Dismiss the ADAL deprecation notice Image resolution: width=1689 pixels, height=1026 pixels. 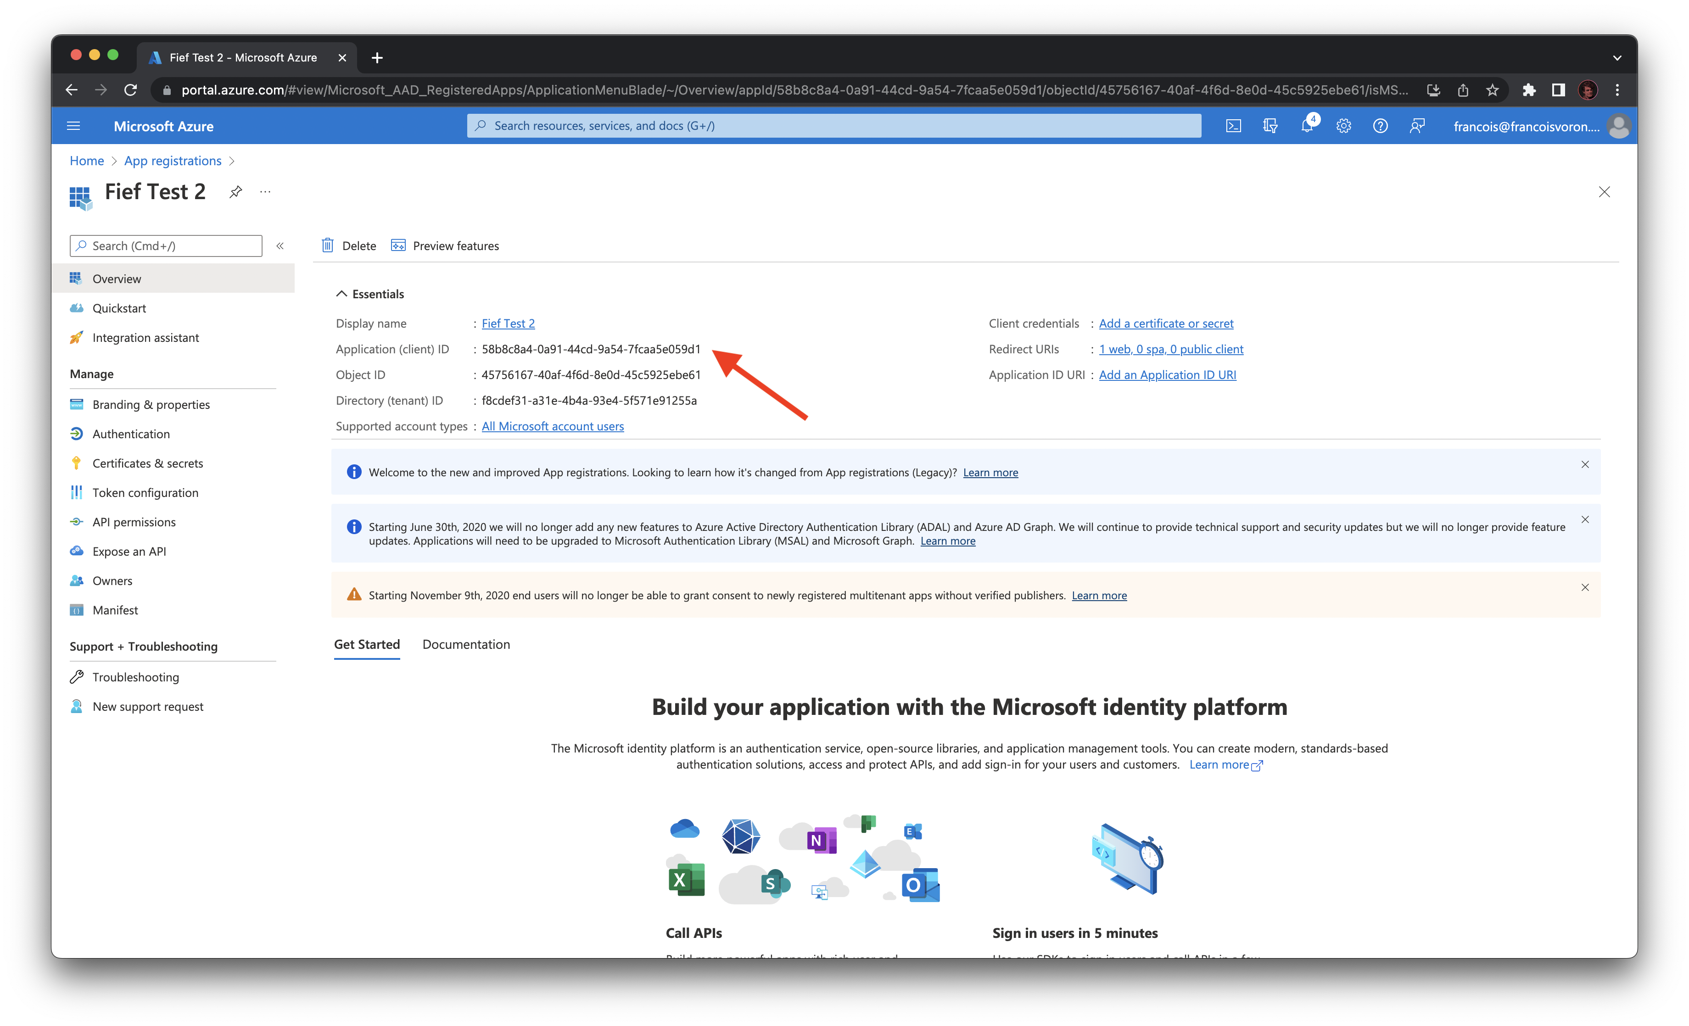(x=1585, y=519)
